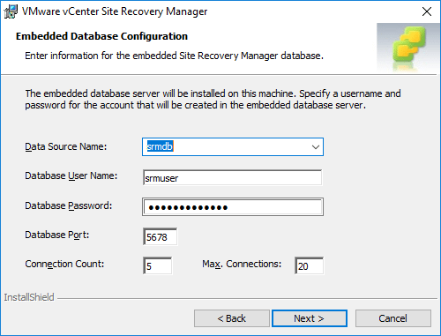The width and height of the screenshot is (441, 336).
Task: Focus the Database Password field
Action: (233, 207)
